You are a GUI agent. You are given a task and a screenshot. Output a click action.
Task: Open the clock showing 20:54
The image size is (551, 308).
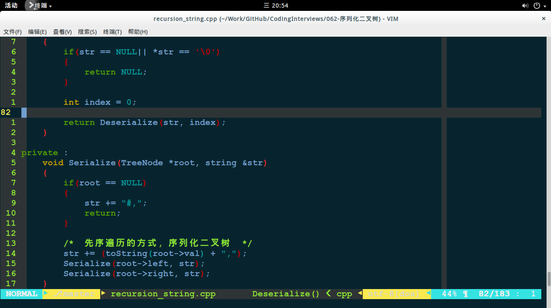[276, 6]
